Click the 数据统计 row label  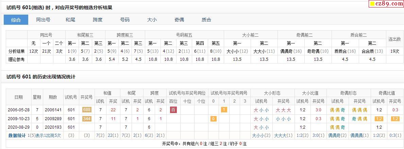pos(17,136)
